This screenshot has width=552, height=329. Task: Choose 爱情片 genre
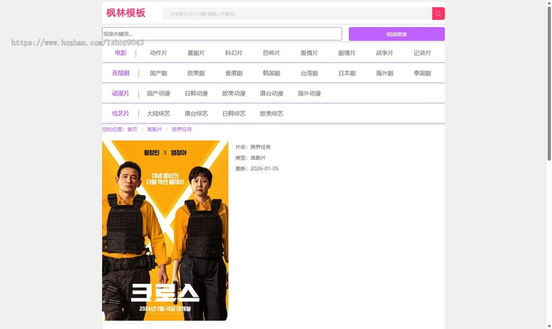click(309, 53)
